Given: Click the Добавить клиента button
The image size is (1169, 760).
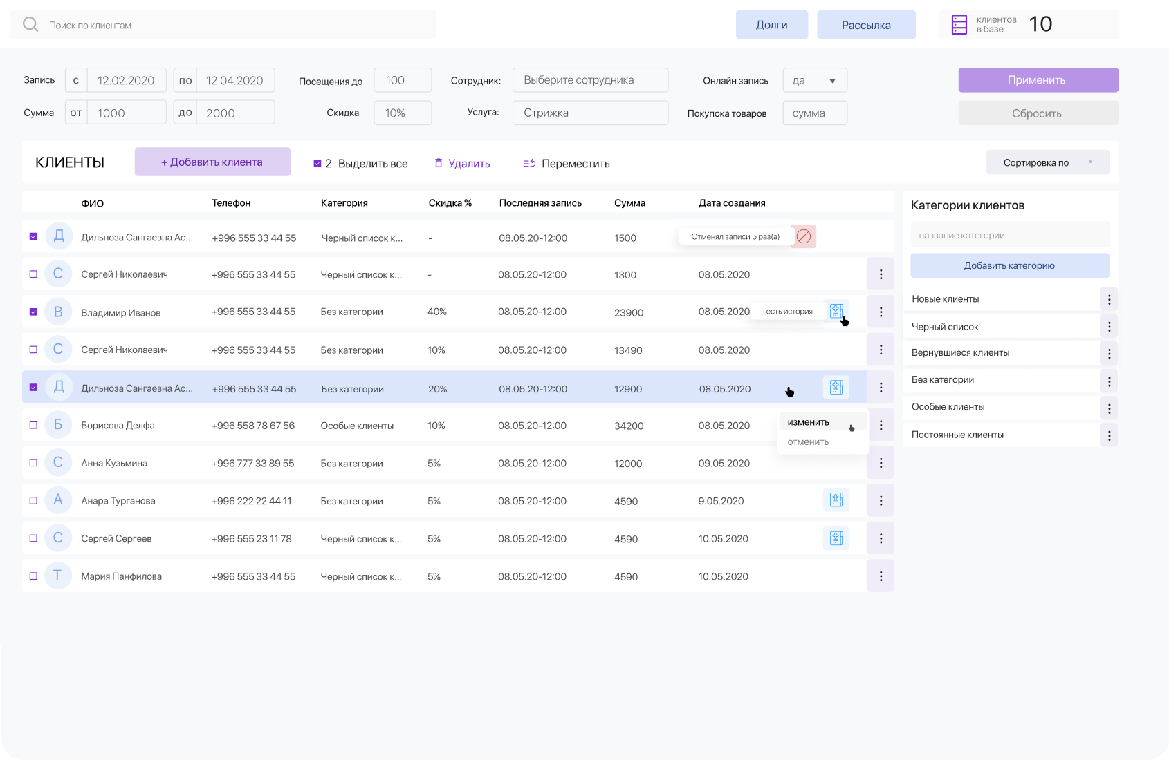Looking at the screenshot, I should (212, 162).
